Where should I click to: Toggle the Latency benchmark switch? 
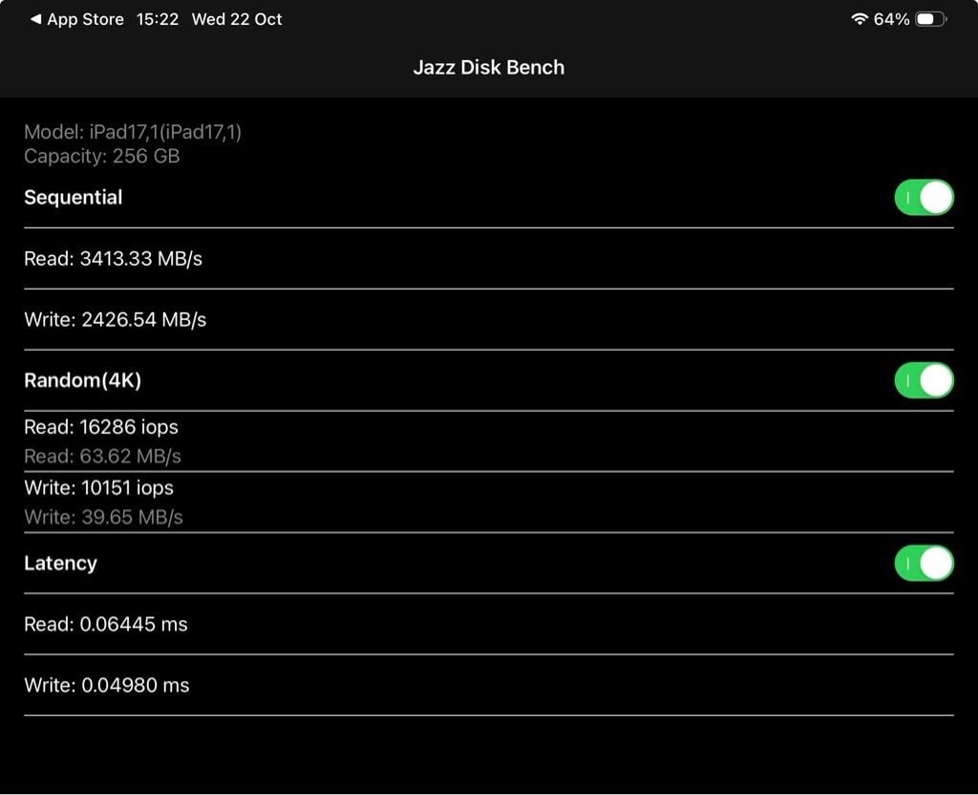[924, 564]
